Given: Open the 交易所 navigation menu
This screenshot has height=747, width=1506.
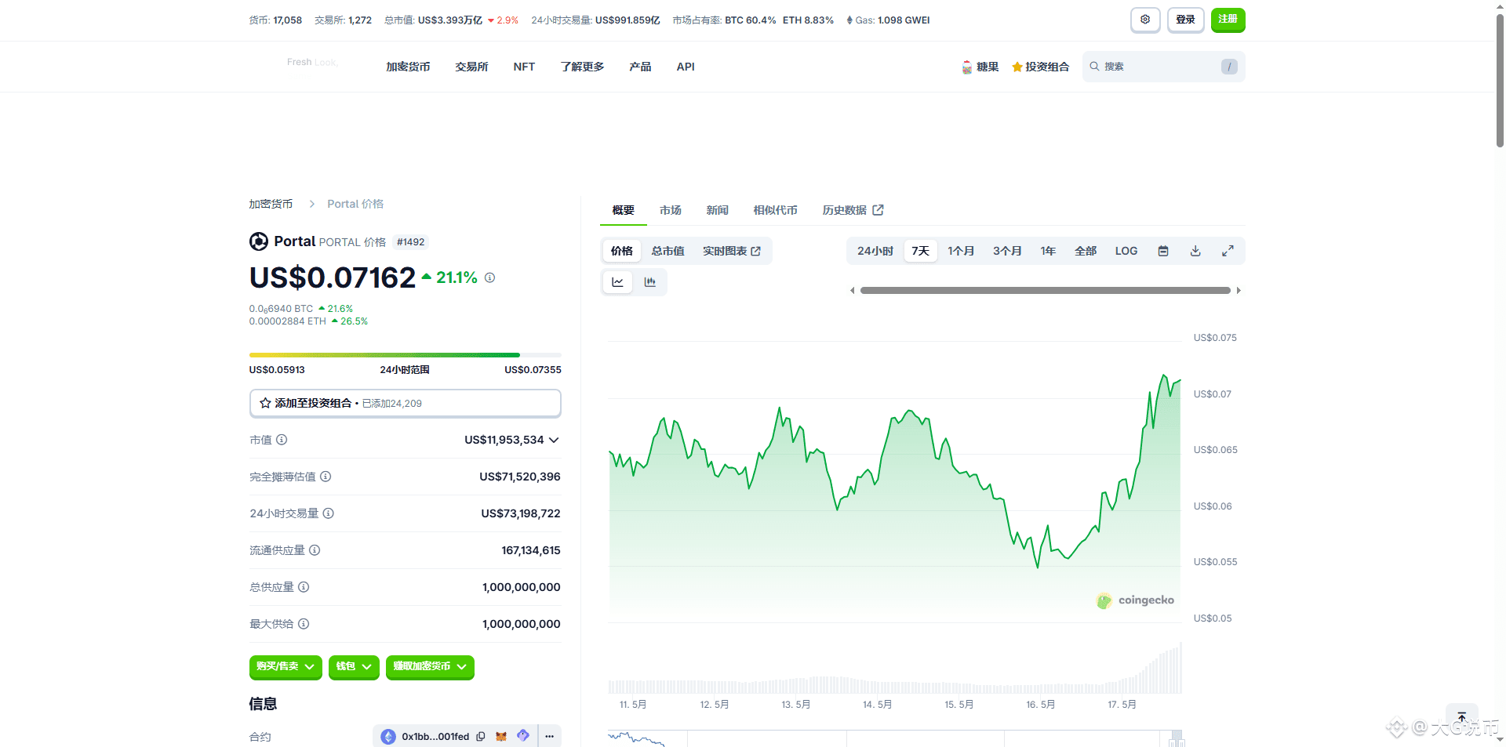Looking at the screenshot, I should (x=471, y=67).
